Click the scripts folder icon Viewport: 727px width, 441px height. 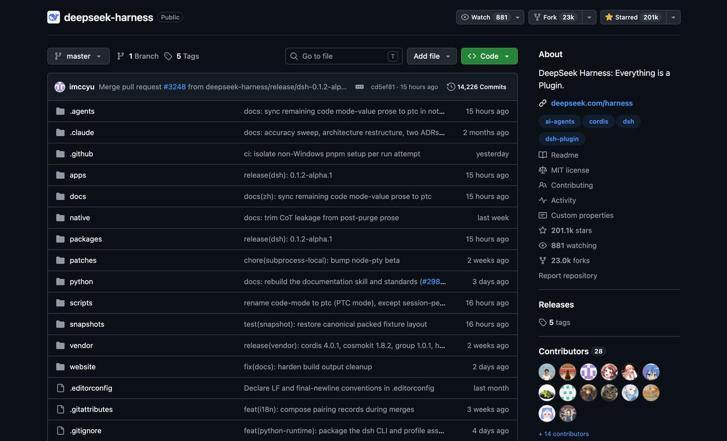click(x=60, y=303)
